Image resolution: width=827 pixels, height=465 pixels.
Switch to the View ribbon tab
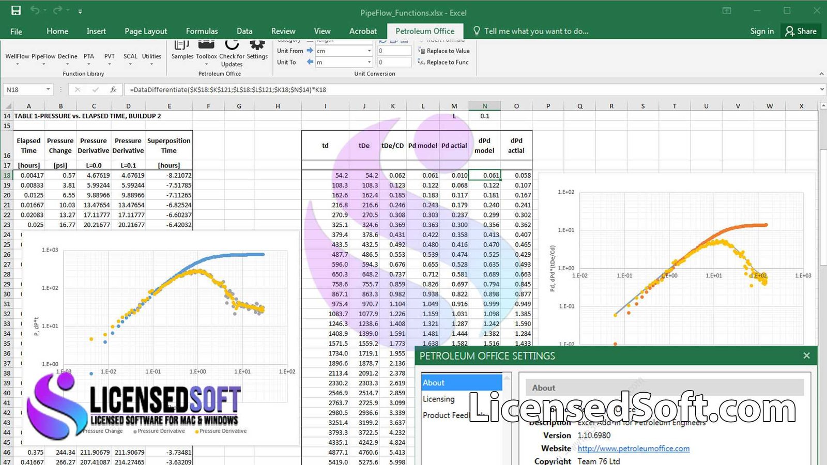pyautogui.click(x=322, y=31)
